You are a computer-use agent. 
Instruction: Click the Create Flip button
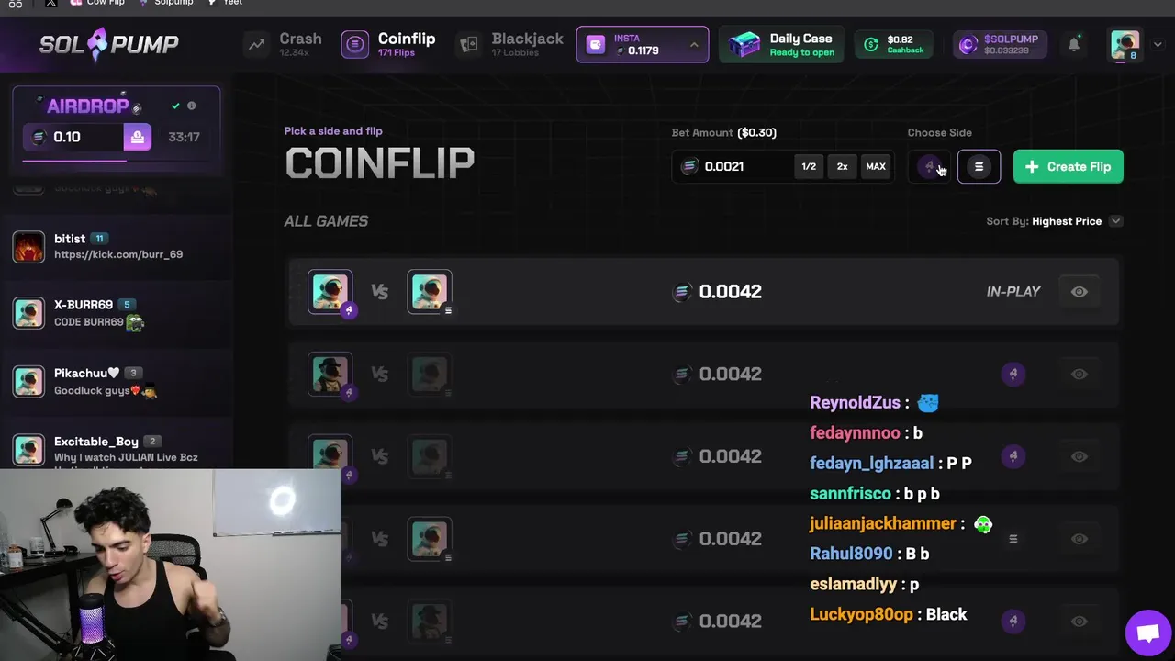(x=1068, y=166)
